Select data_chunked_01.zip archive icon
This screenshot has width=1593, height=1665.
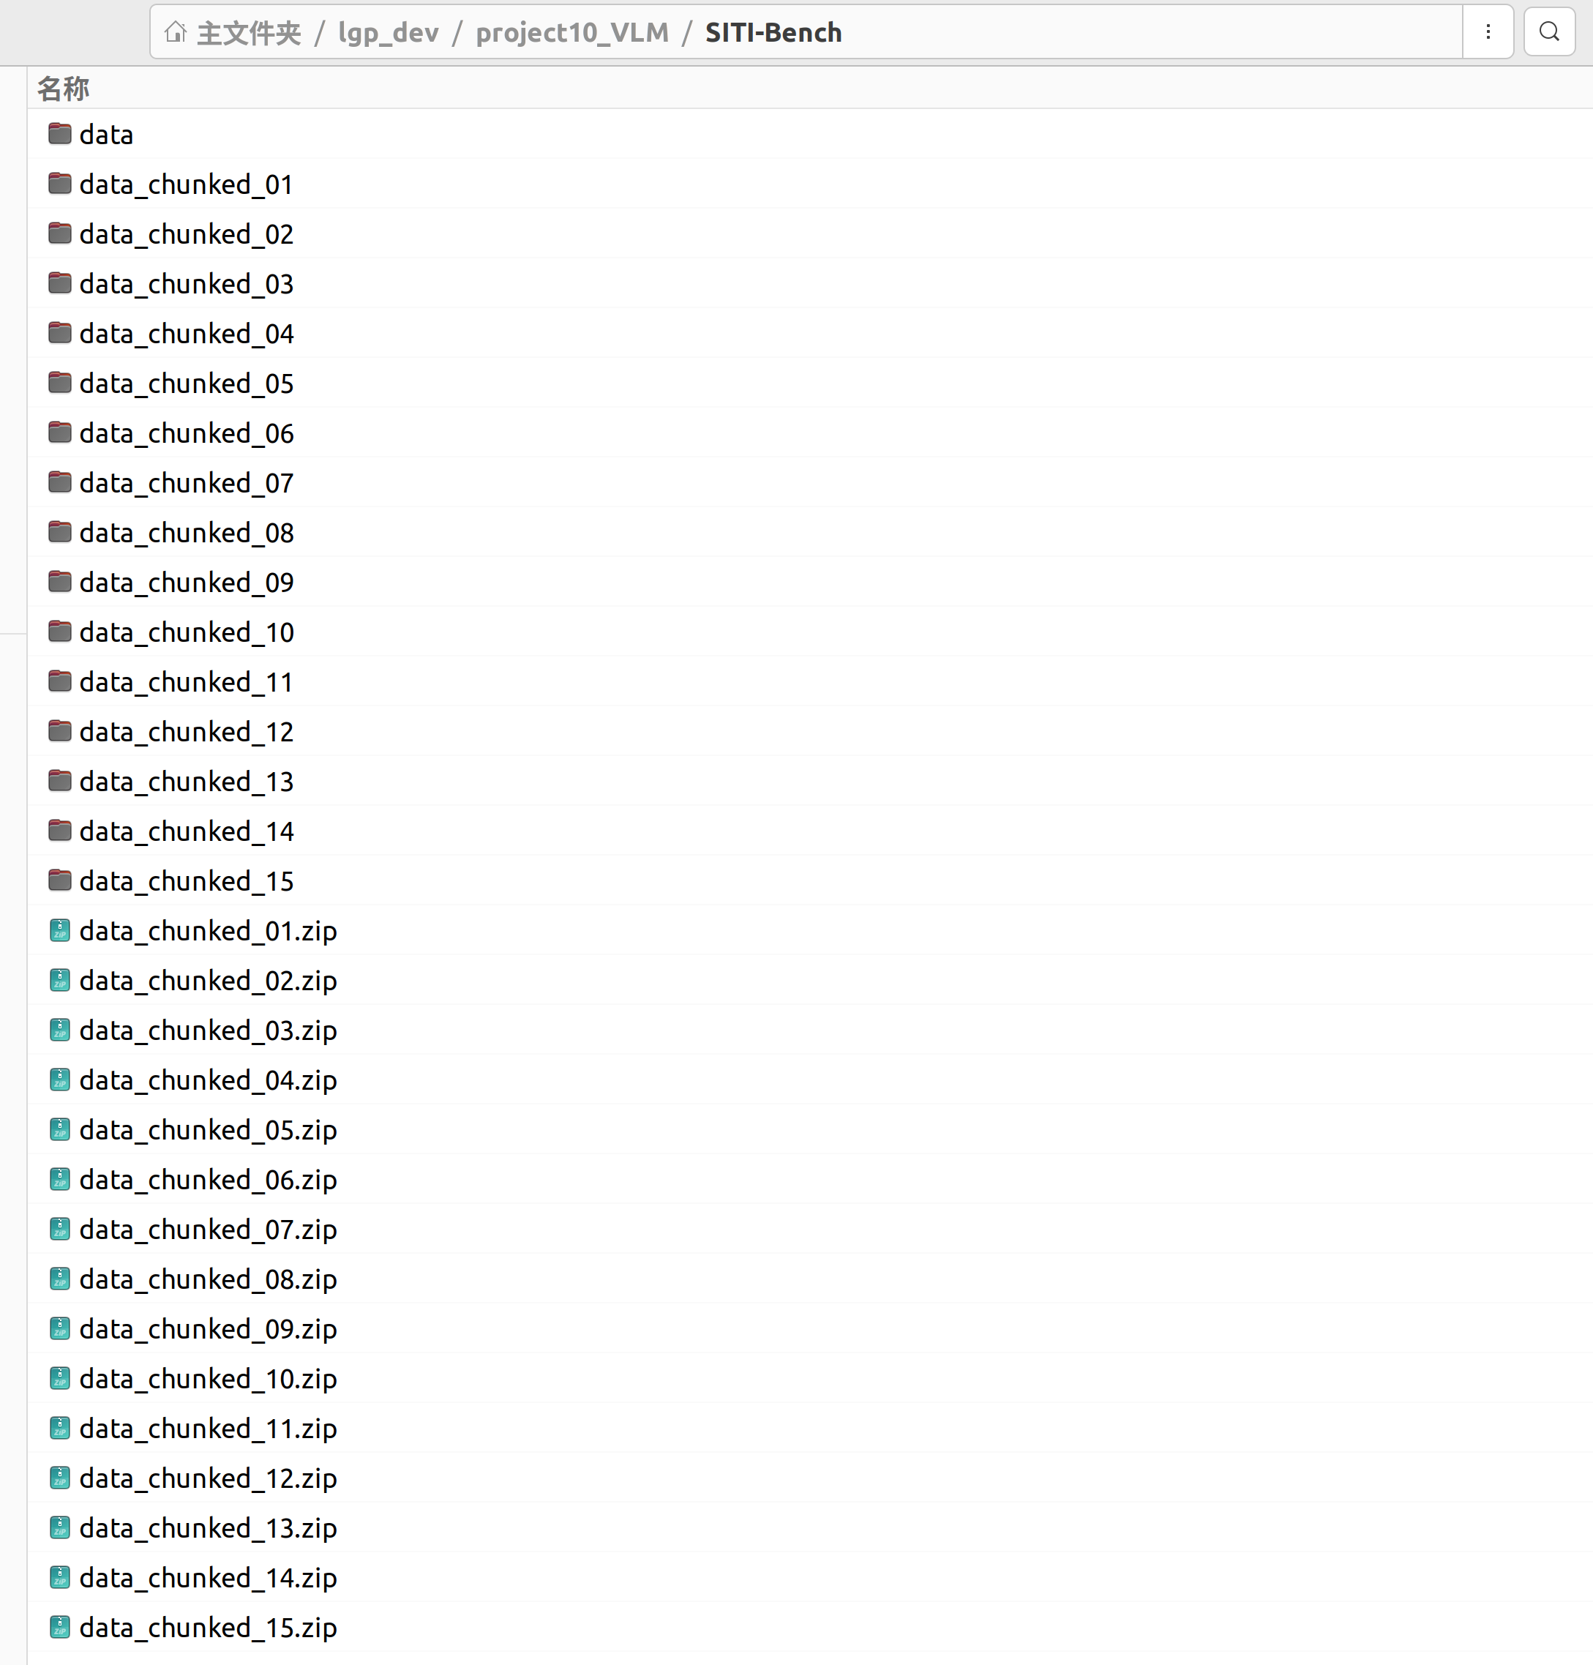[59, 931]
